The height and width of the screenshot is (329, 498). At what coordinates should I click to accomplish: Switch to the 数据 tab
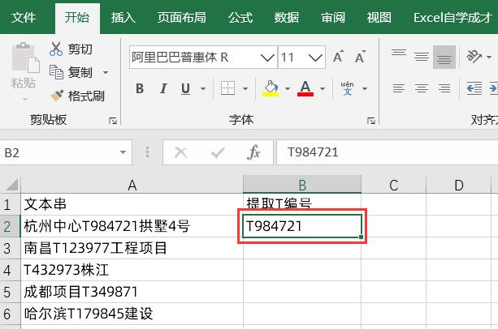[x=287, y=18]
